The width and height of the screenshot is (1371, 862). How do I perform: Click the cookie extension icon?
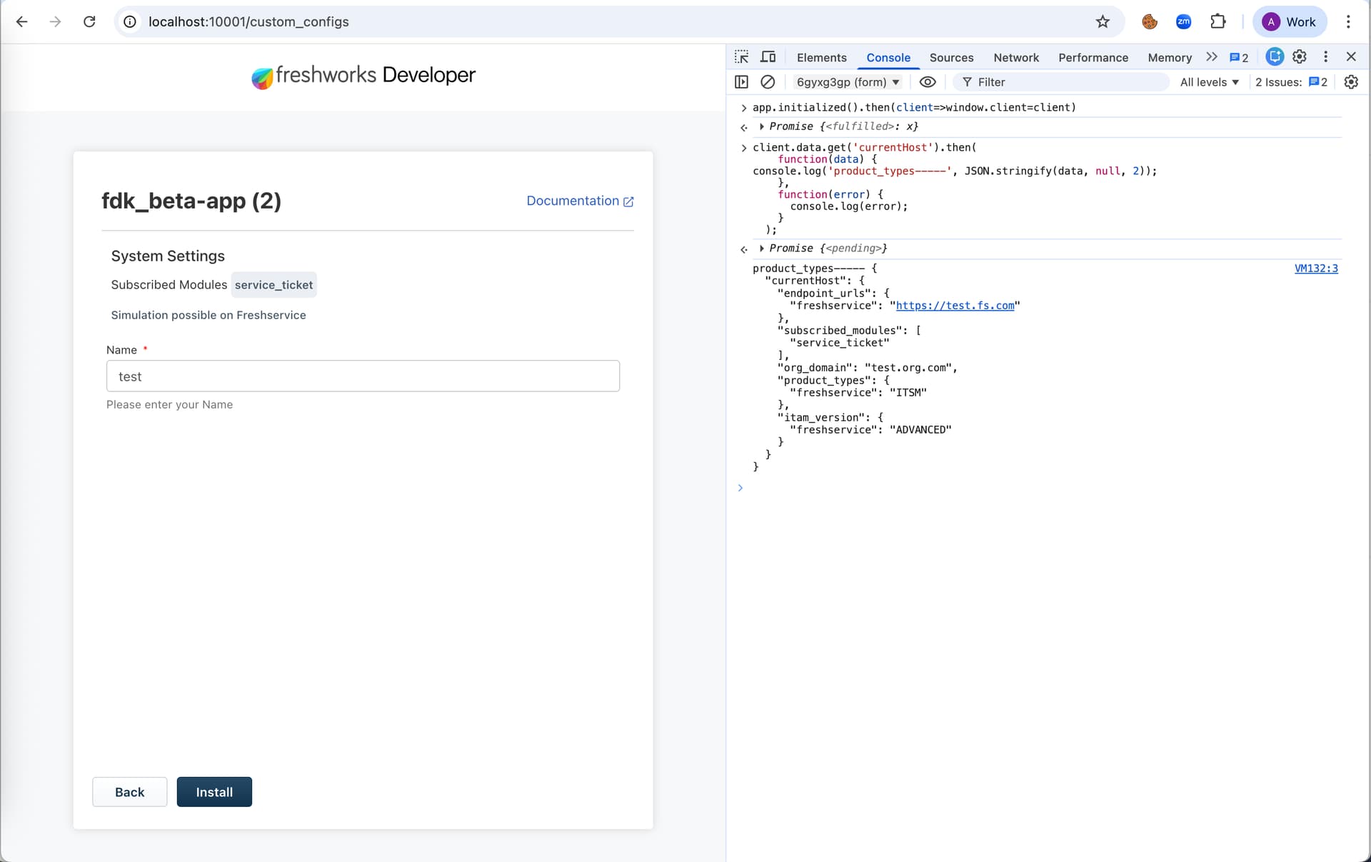[1149, 21]
